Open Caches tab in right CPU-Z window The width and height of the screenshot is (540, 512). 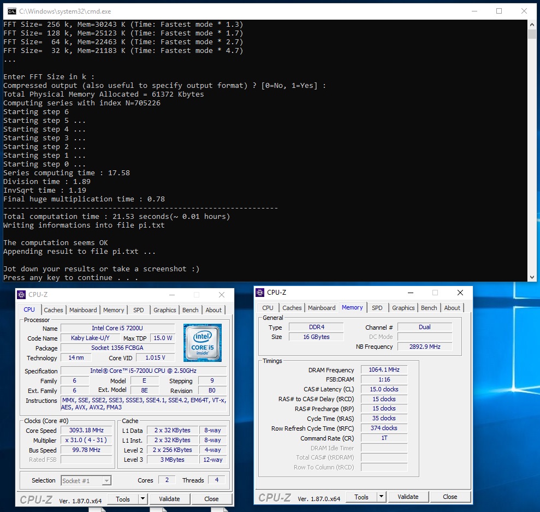tap(292, 308)
